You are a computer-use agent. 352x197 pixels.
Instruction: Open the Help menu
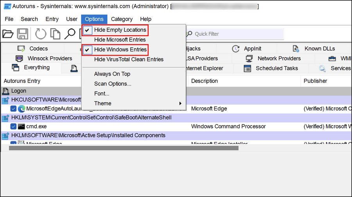click(x=145, y=19)
